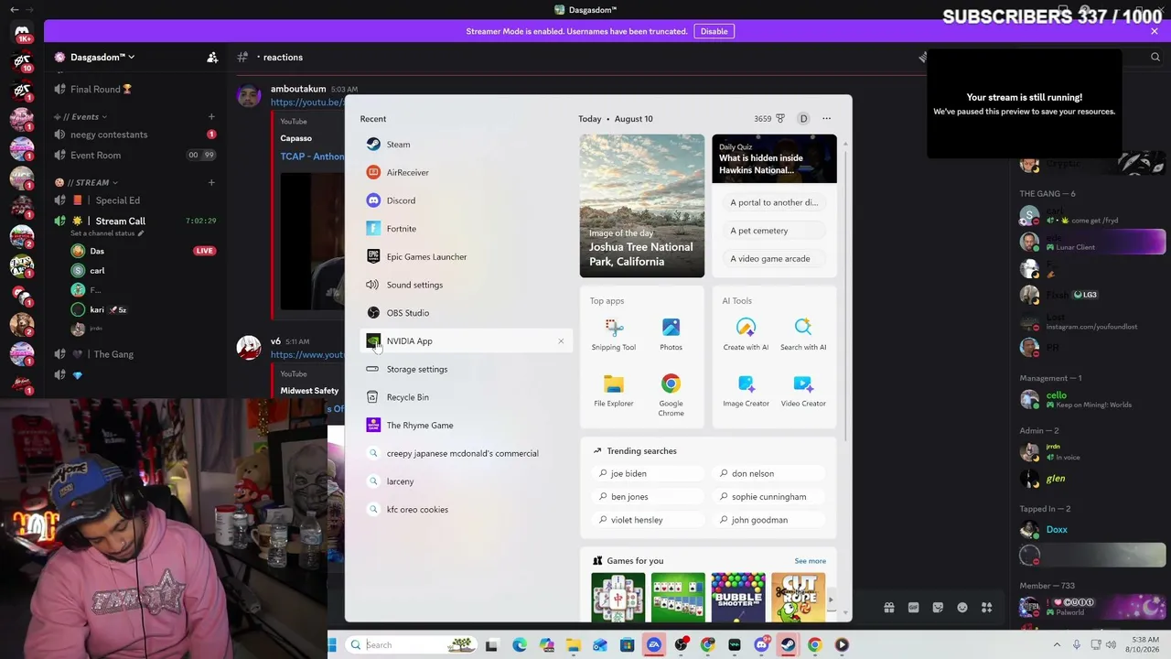The width and height of the screenshot is (1171, 659).
Task: Select Create with AI tool
Action: pos(746,334)
